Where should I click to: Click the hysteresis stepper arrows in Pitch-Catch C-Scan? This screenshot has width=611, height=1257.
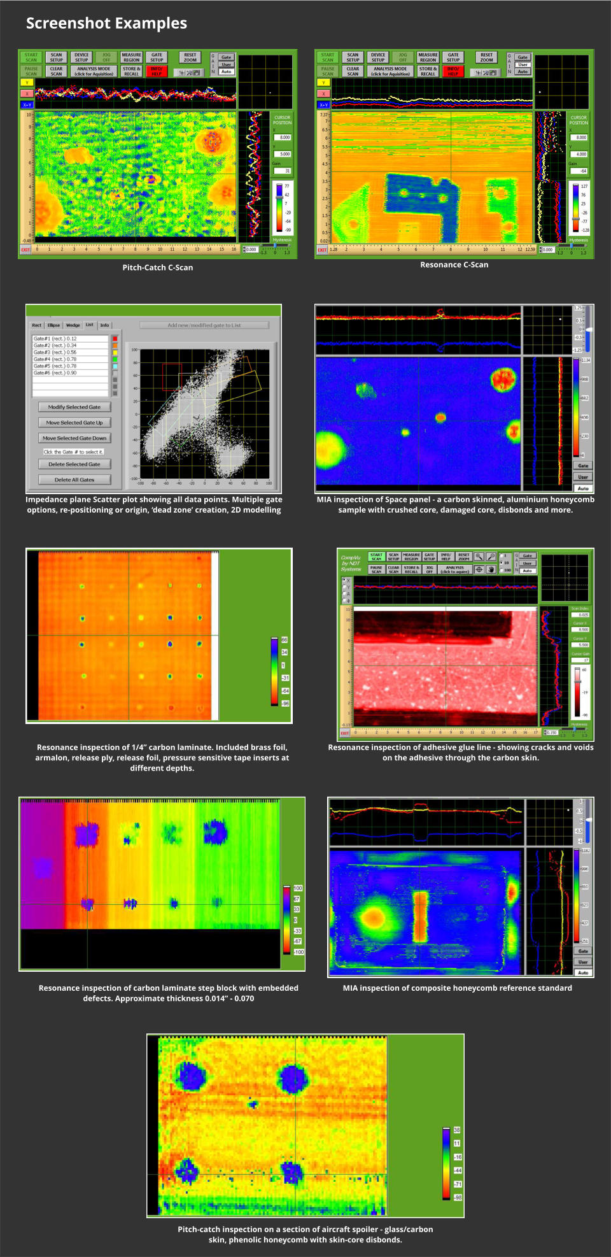245,250
